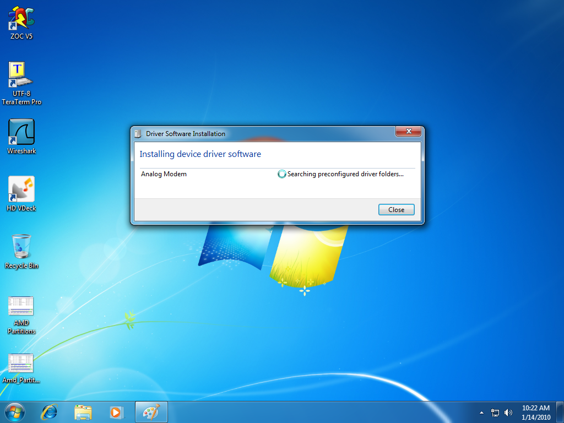This screenshot has width=564, height=423.
Task: Click the taskbar clock showing 10:22 AM
Action: coord(535,412)
